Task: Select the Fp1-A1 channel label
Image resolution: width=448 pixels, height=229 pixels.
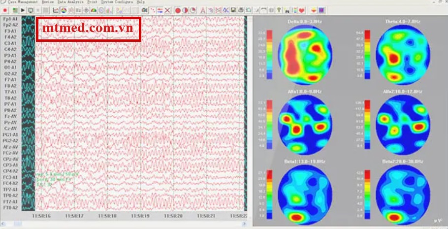Action: click(x=10, y=19)
